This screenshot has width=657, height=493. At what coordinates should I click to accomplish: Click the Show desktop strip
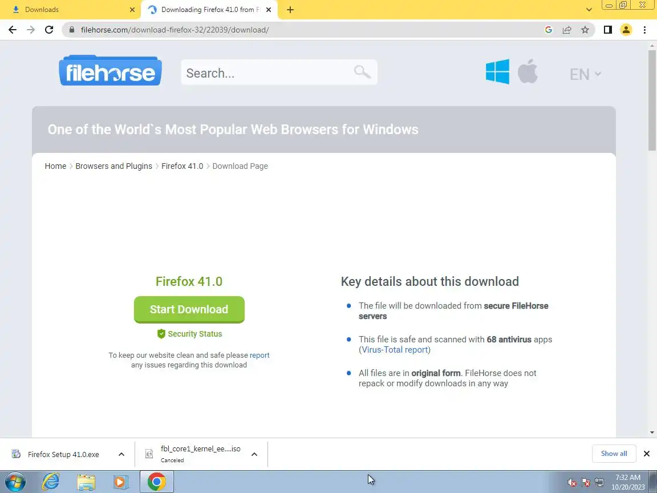(x=653, y=482)
